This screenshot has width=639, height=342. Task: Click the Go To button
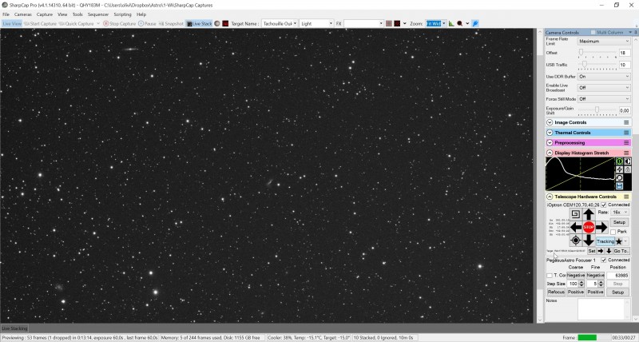[x=621, y=251]
